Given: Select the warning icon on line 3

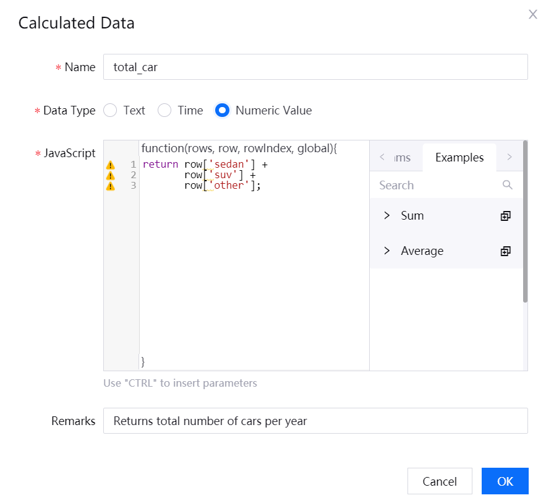Looking at the screenshot, I should coord(110,186).
